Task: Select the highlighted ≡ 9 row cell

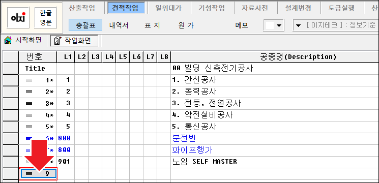Action: (38, 173)
